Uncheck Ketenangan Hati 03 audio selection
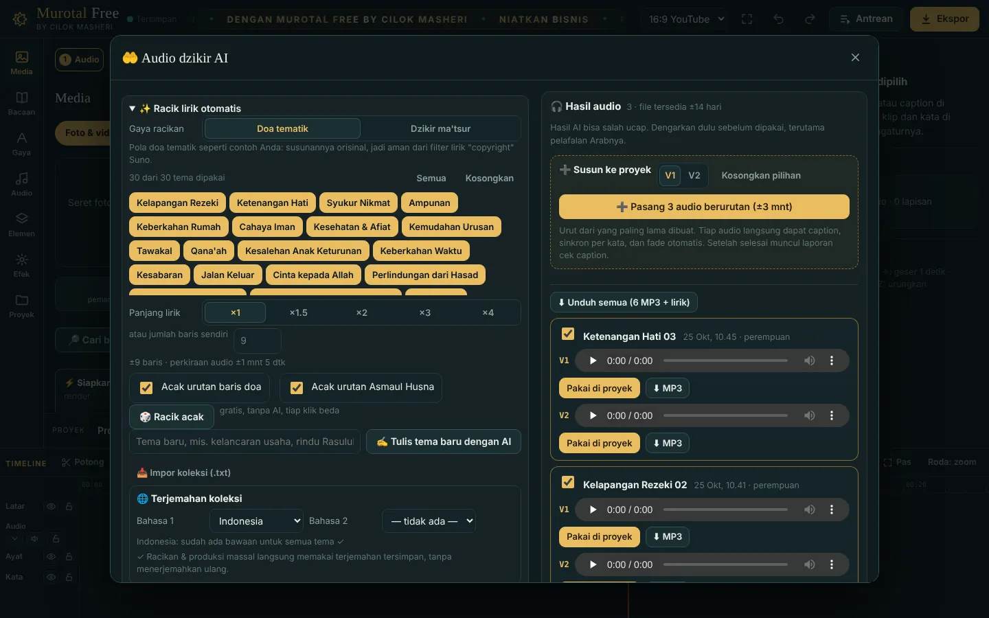Screen dimensions: 989x618 tap(568, 334)
